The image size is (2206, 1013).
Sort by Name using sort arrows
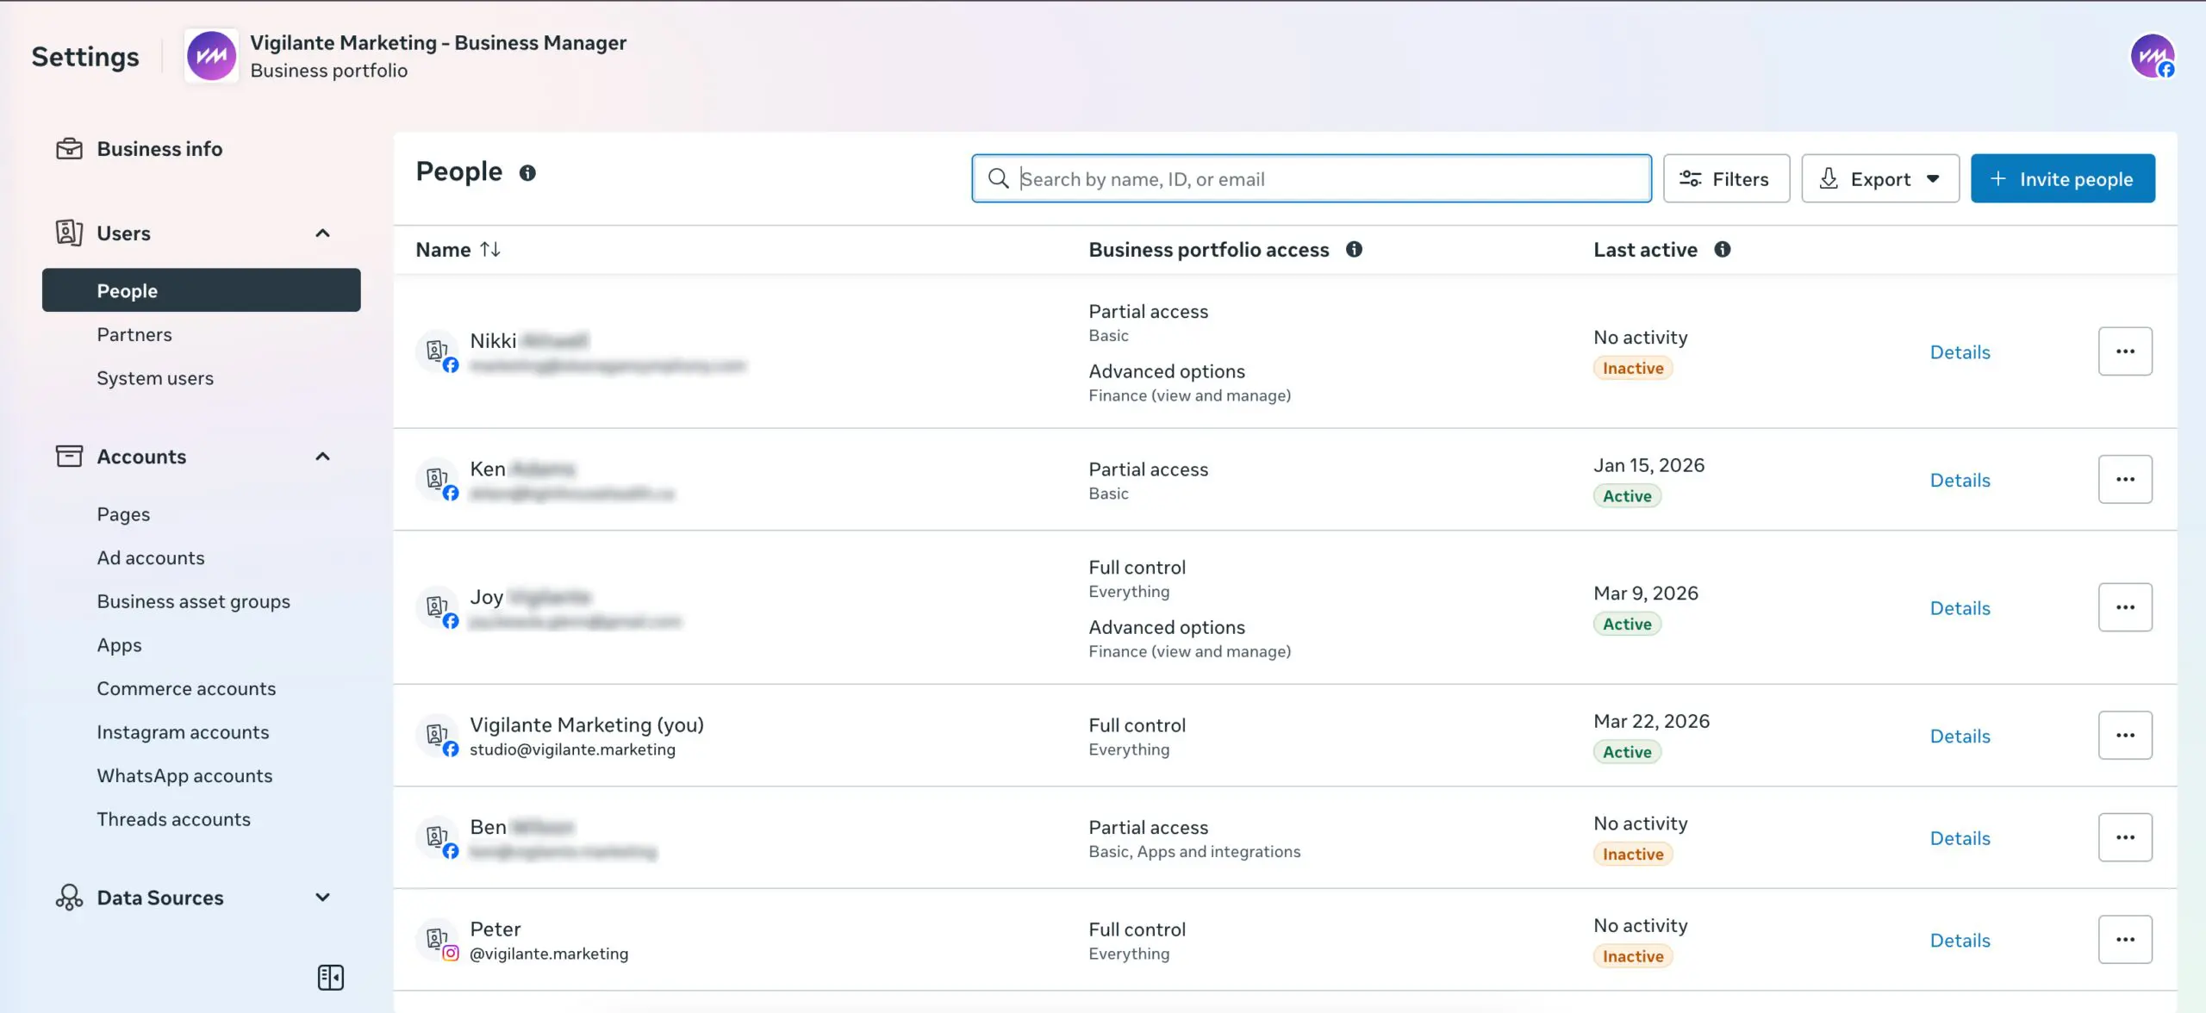490,250
